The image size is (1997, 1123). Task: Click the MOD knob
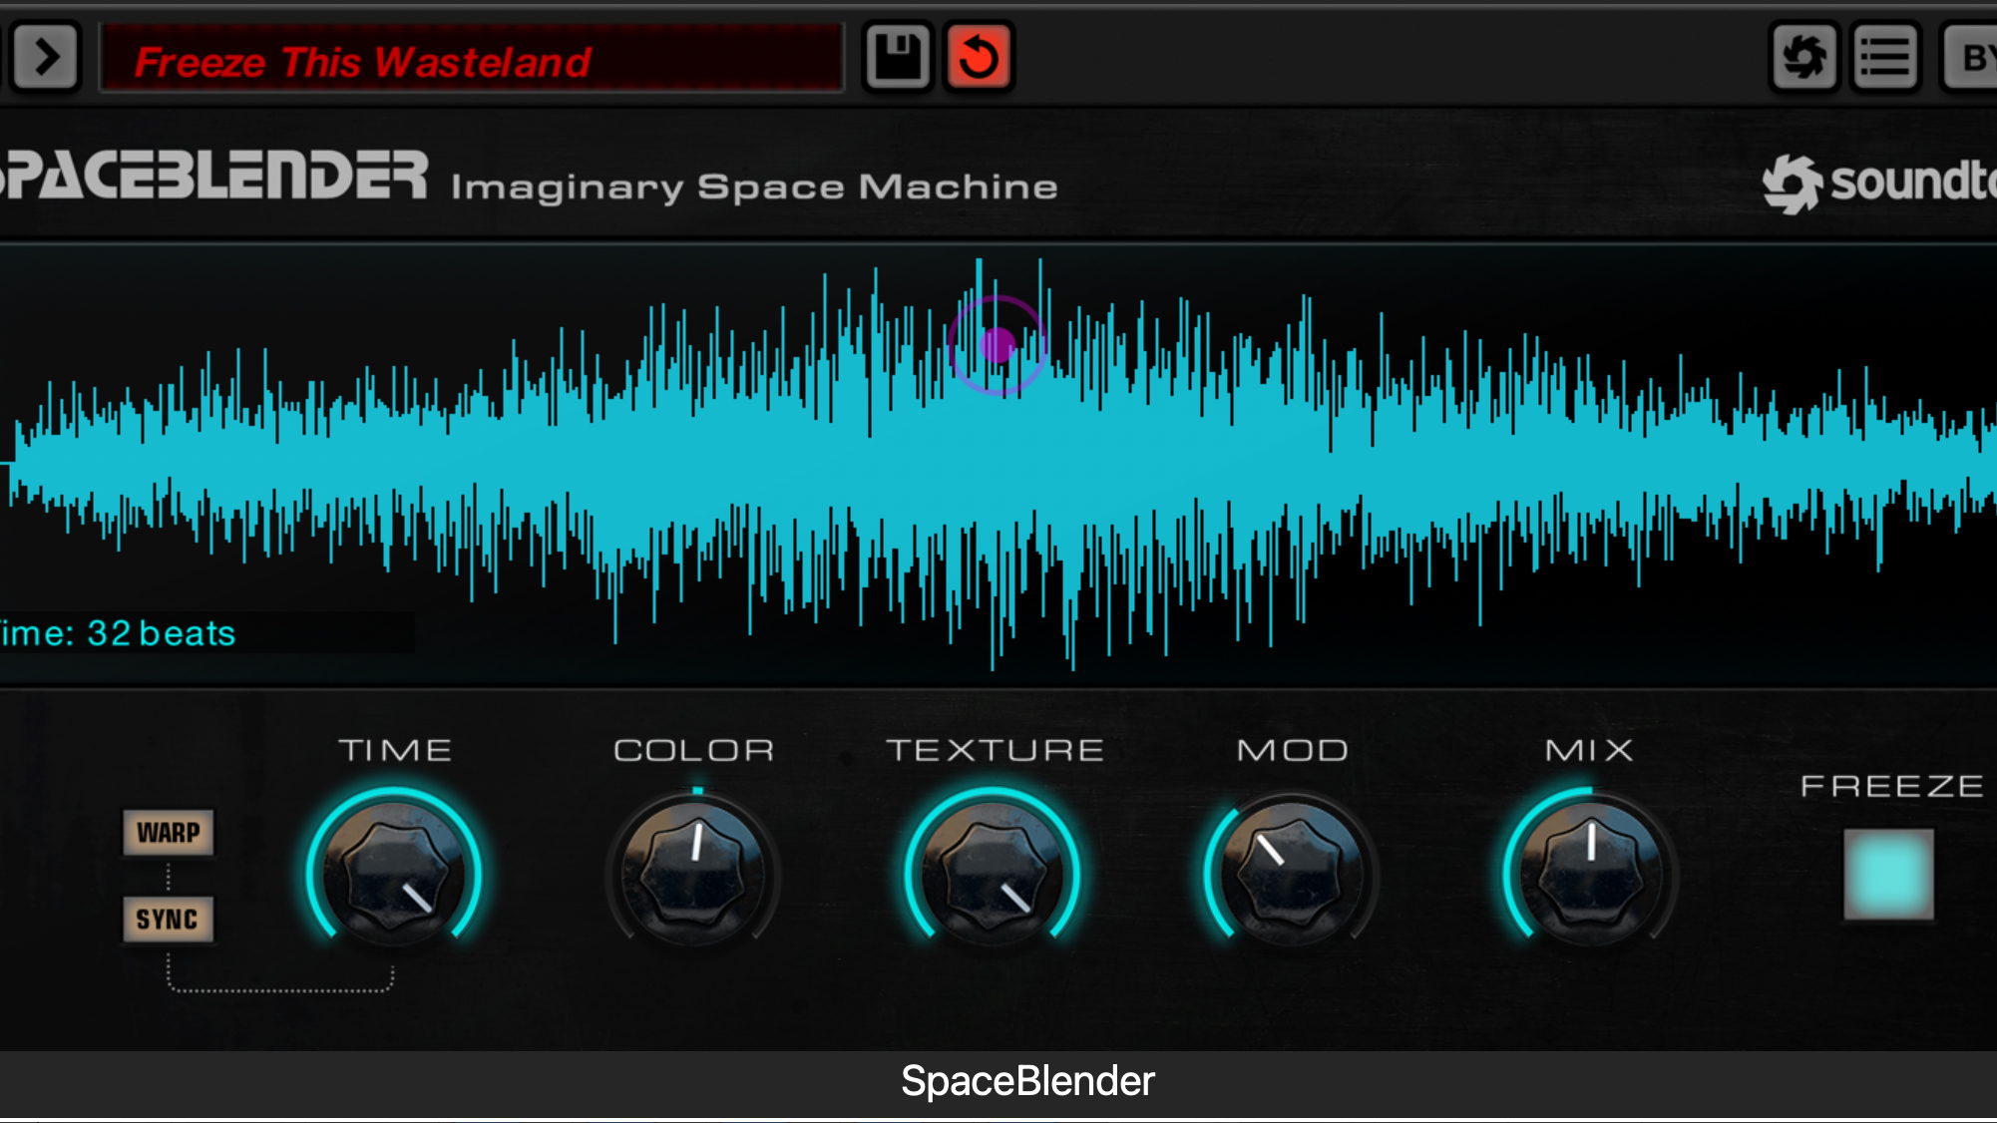coord(1292,873)
